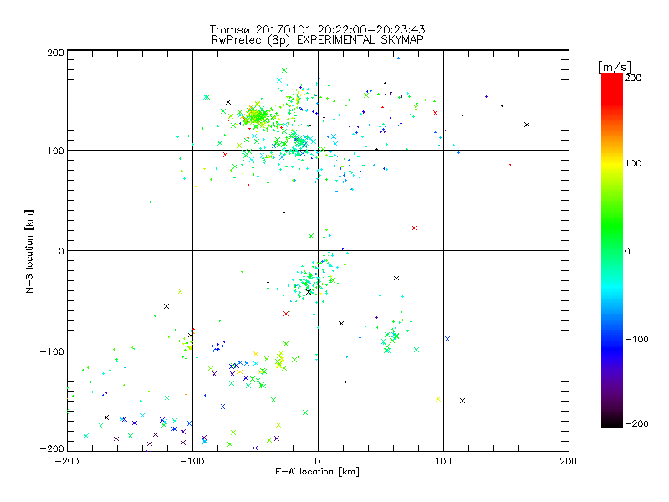Select the black X marker at about E-W -120, N-S -55 km
Screen dimensions: 669x502
tap(166, 306)
